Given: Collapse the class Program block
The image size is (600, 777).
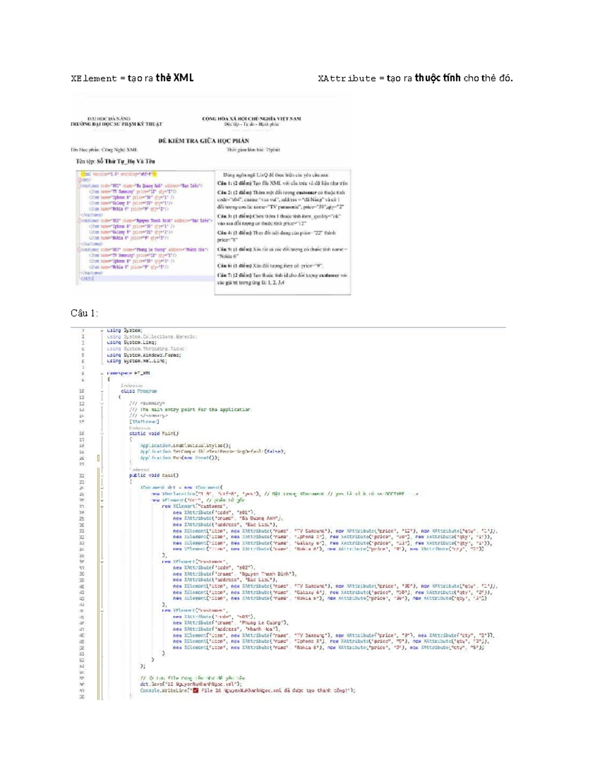Looking at the screenshot, I should click(x=102, y=391).
